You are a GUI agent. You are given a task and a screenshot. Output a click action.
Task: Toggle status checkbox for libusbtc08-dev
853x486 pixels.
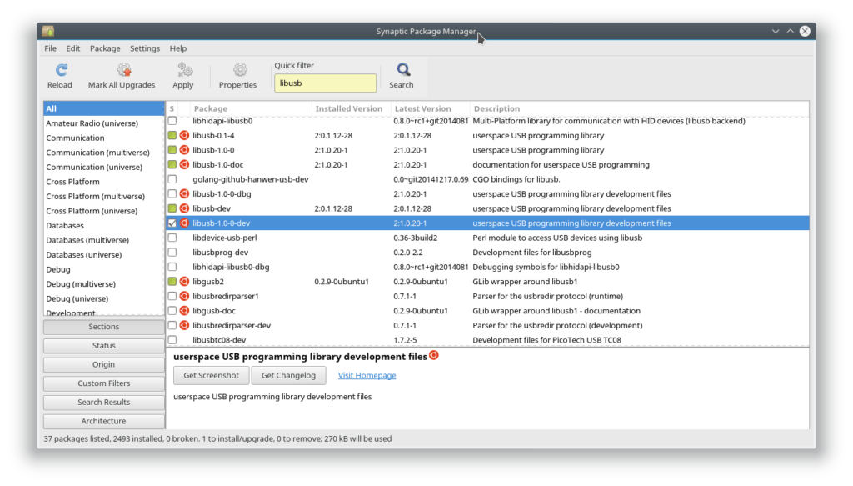172,340
